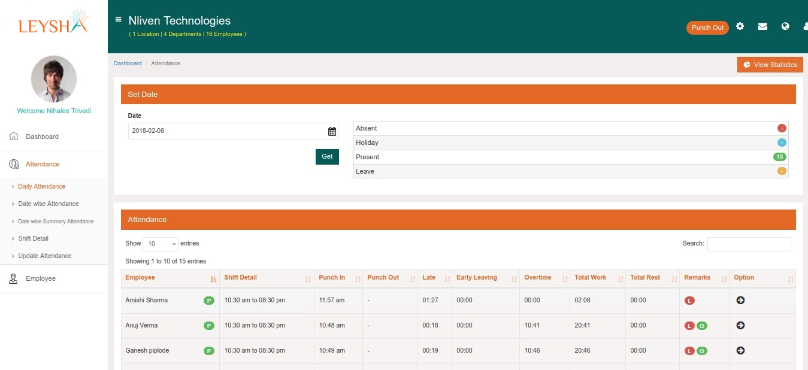Click the Present status row
808x370 pixels.
click(571, 157)
